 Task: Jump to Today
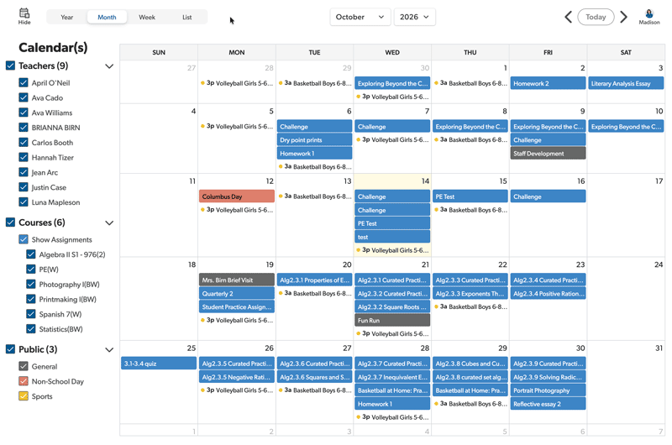596,17
